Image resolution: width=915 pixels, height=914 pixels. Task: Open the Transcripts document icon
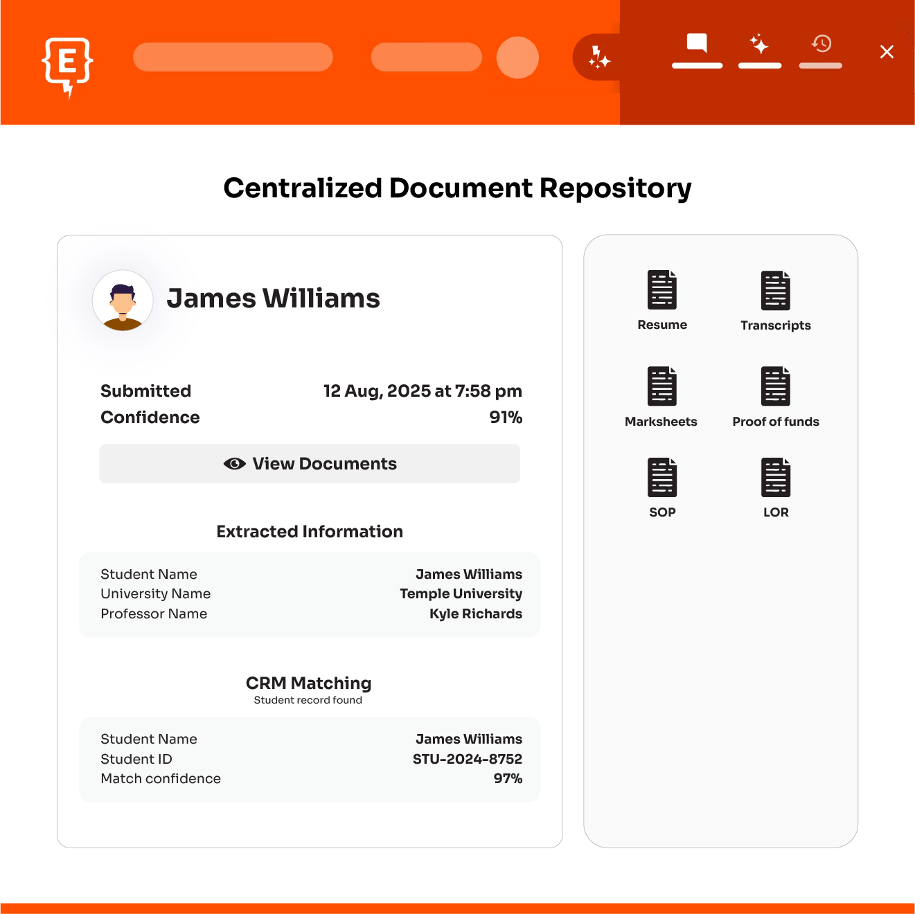[x=775, y=290]
